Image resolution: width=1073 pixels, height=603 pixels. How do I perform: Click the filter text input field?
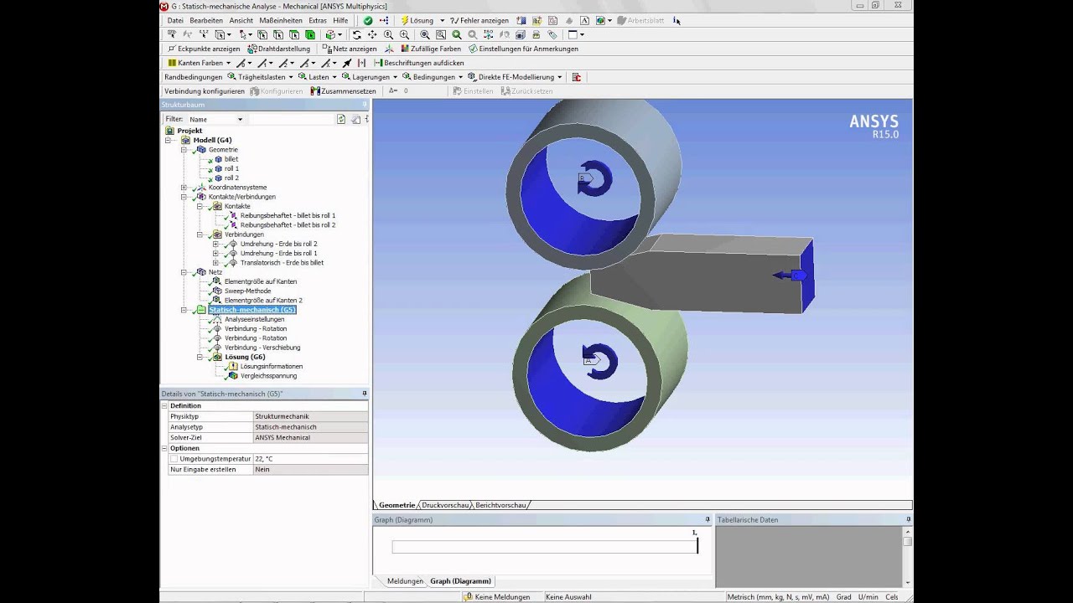pyautogui.click(x=291, y=120)
